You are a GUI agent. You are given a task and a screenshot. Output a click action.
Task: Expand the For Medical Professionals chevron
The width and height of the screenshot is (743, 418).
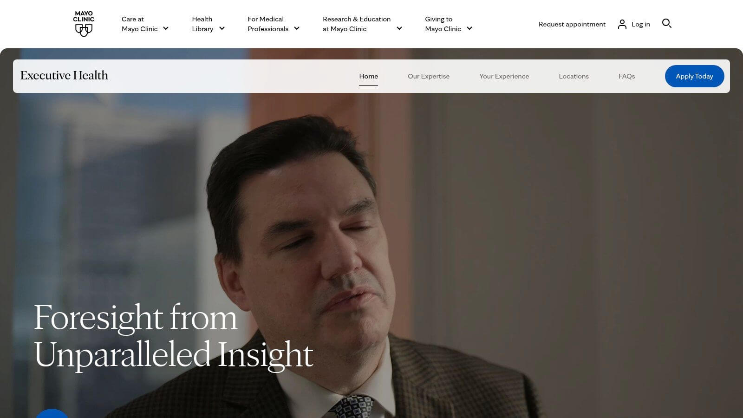tap(297, 28)
